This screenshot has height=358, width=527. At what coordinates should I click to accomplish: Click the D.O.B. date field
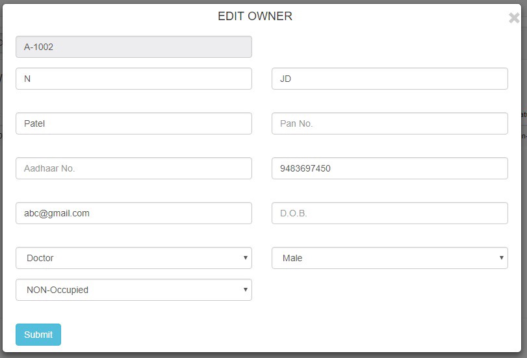pyautogui.click(x=389, y=213)
